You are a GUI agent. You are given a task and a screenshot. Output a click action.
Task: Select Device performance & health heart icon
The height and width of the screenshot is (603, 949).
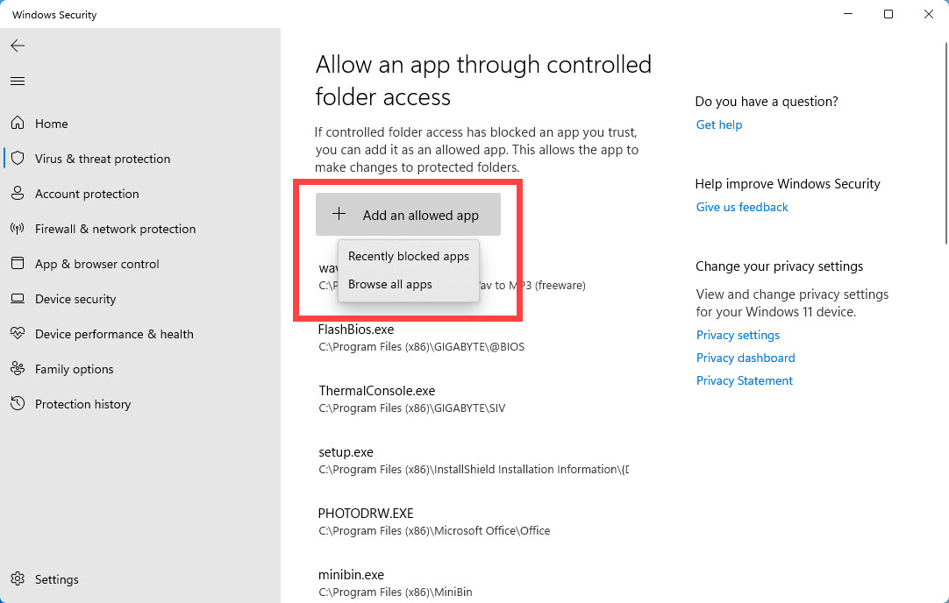pyautogui.click(x=18, y=334)
